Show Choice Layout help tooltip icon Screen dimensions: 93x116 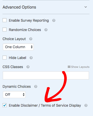pyautogui.click(x=31, y=39)
